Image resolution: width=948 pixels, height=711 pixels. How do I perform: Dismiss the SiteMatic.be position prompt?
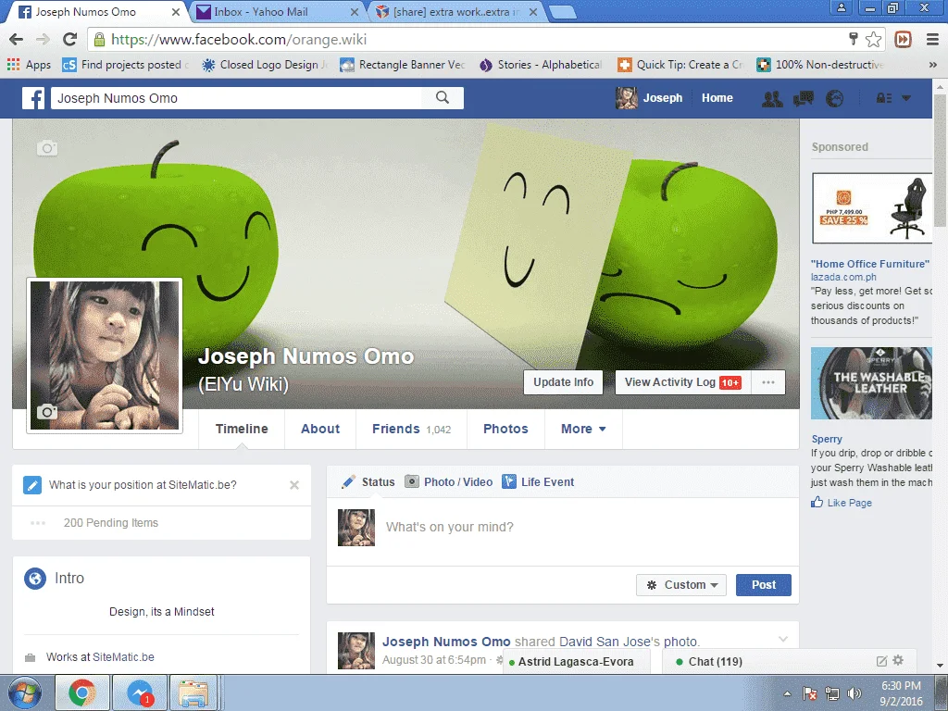coord(294,485)
